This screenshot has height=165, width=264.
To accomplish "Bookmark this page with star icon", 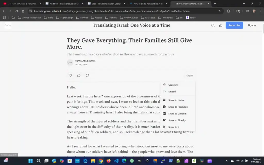I will tap(219, 11).
